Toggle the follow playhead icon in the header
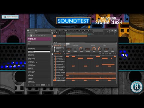The height and width of the screenshot is (108, 144). 84,31
